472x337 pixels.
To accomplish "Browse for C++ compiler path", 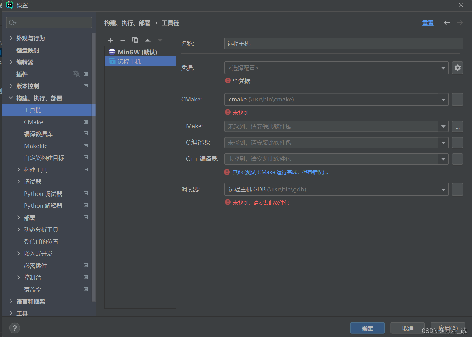I will pyautogui.click(x=457, y=159).
